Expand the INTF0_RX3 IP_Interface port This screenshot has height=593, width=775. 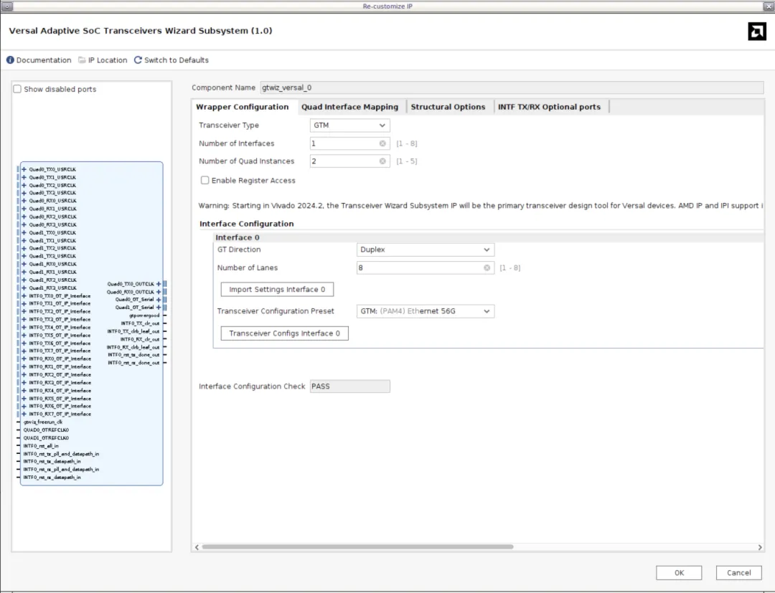pos(24,383)
